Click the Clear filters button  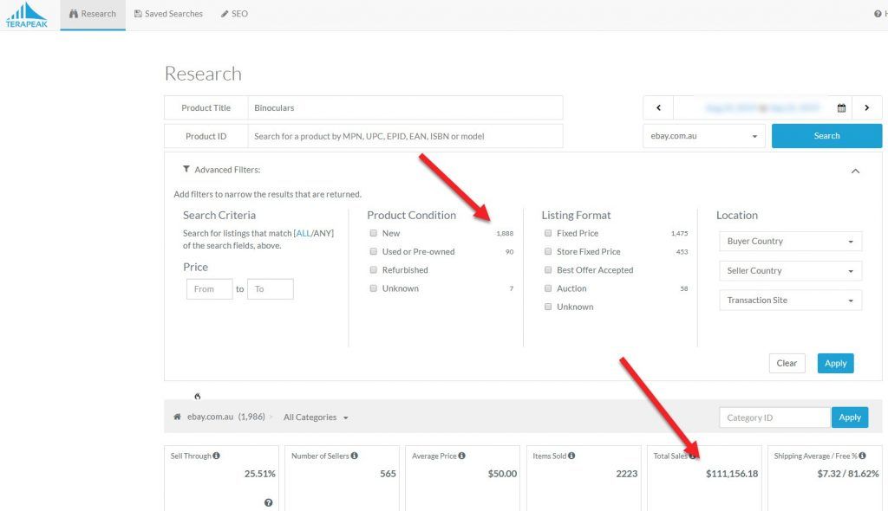(787, 363)
